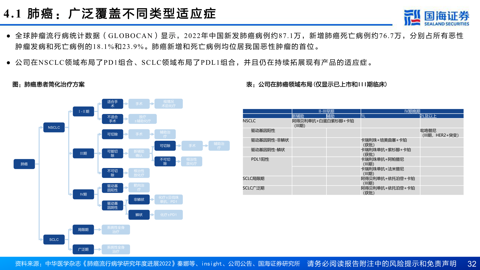Click the Sealand Securities logo
This screenshot has width=480, height=270.
tap(436, 17)
